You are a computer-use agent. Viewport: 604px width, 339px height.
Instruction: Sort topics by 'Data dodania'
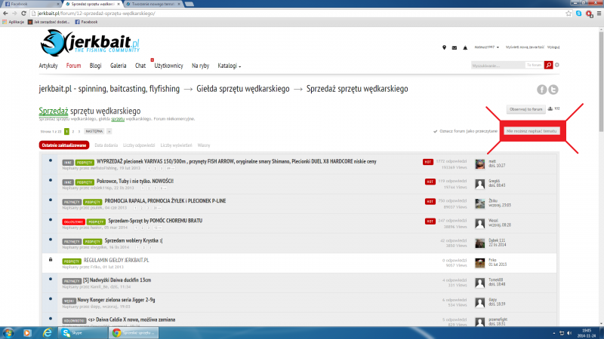click(x=106, y=144)
